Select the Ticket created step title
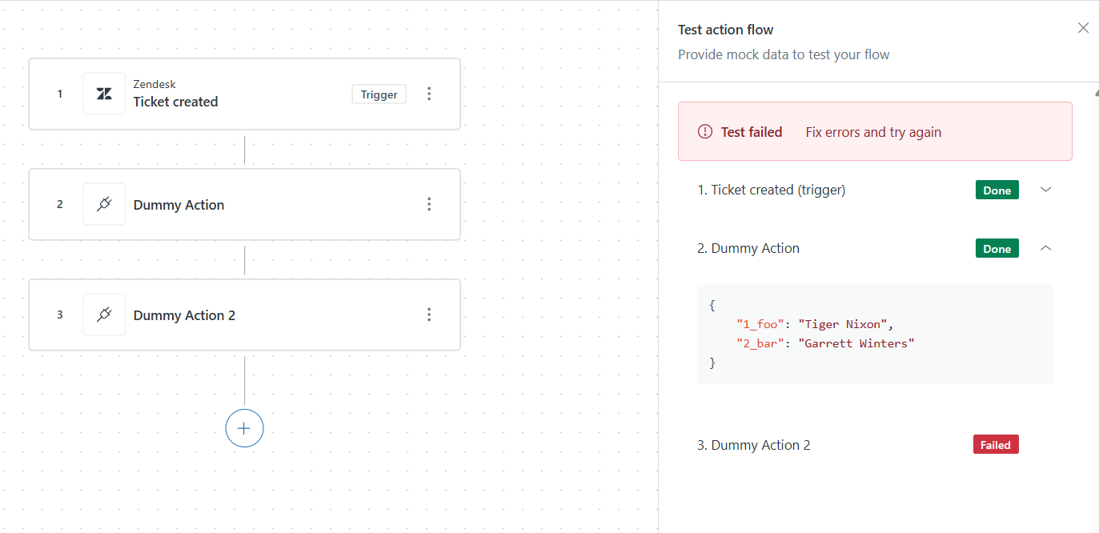The height and width of the screenshot is (533, 1099). point(175,102)
